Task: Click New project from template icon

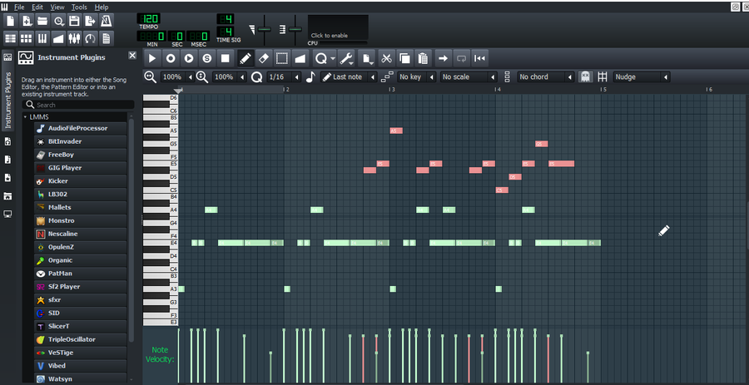Action: 27,21
